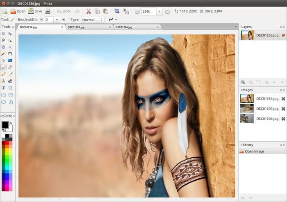Close the DSC01266.jpg tab
Screen dimensions: 287x202
(x=157, y=27)
